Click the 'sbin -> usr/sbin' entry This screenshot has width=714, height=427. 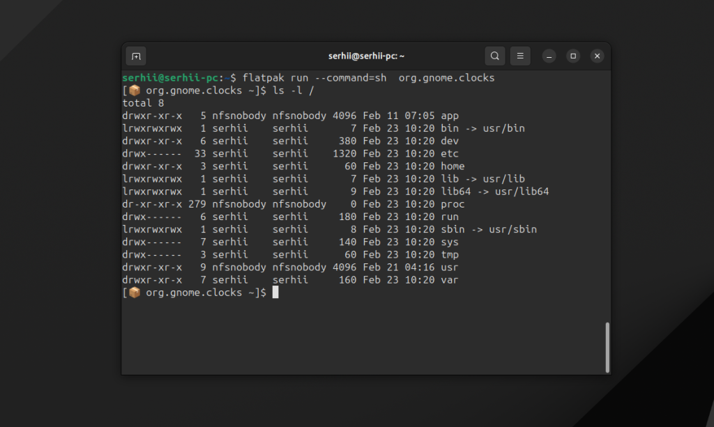click(489, 229)
